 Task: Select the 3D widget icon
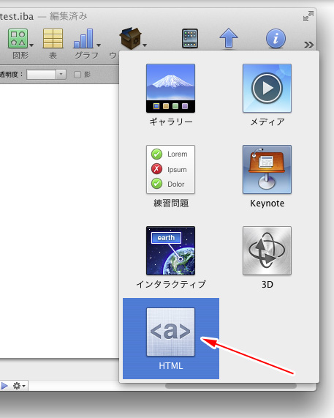pos(267,251)
